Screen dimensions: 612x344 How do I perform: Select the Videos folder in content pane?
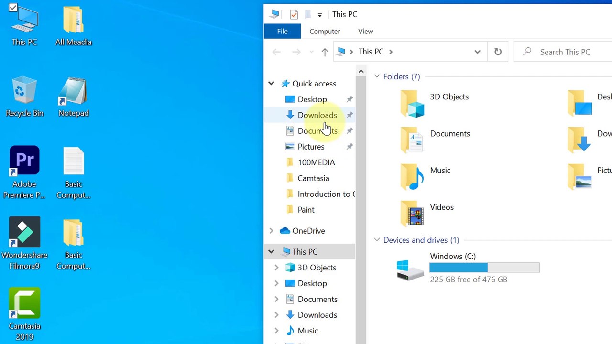pos(426,213)
